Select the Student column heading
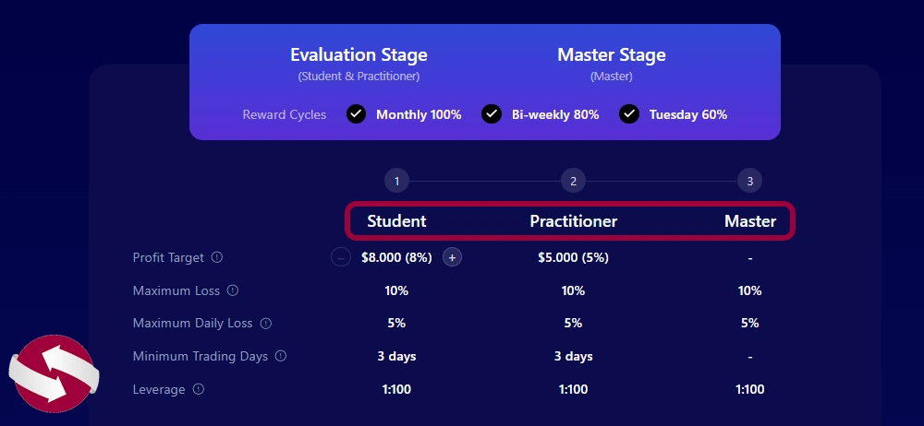 396,221
